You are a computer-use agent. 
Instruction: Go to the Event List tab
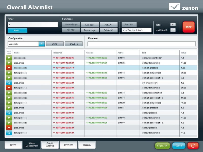tap(69, 145)
